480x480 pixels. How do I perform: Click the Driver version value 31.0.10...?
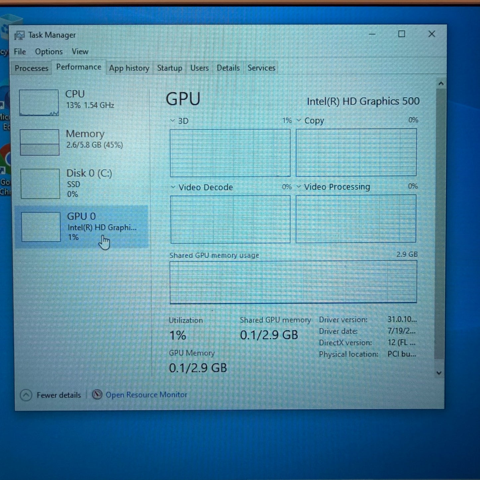point(402,319)
